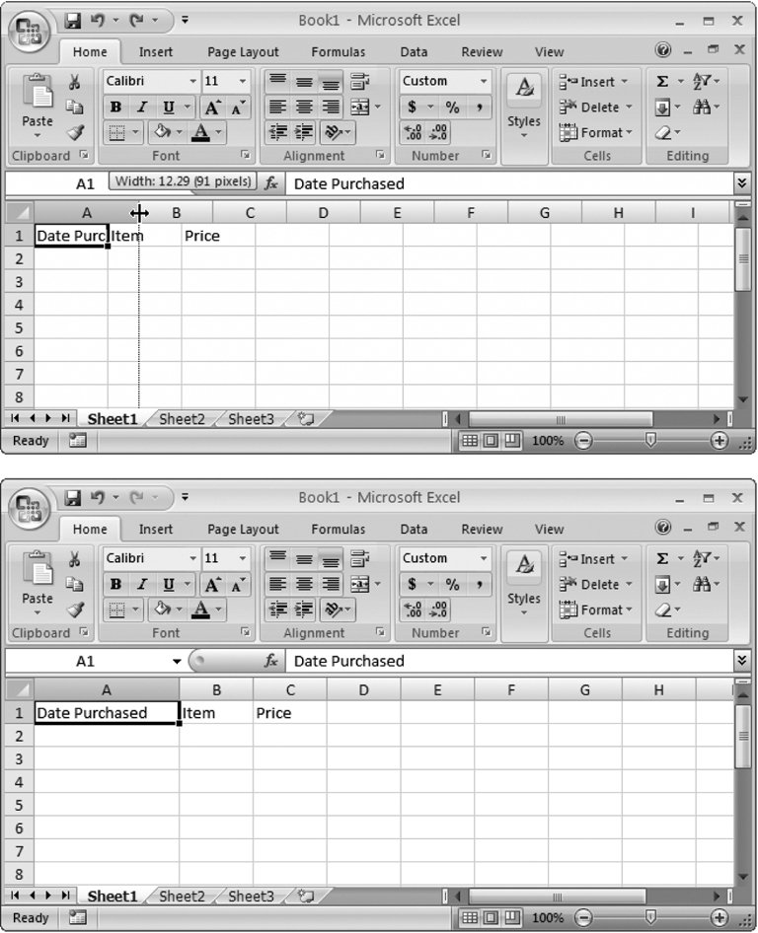The width and height of the screenshot is (758, 933).
Task: Open the Insert tab in top window
Action: 155,51
